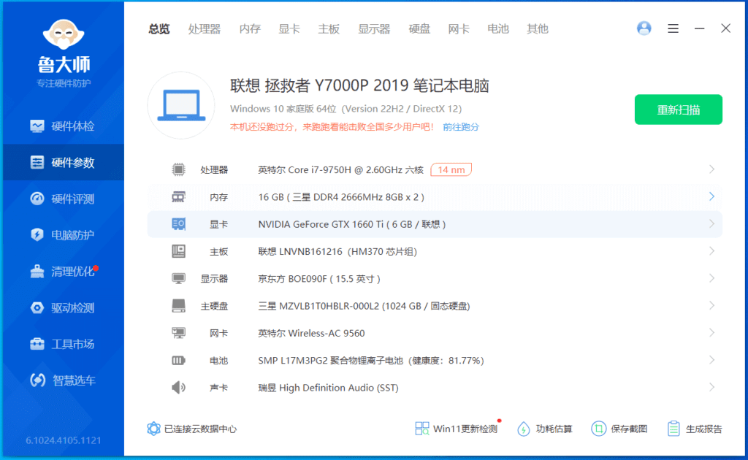The image size is (748, 460).
Task: Click the 电池 battery icon
Action: (x=178, y=361)
